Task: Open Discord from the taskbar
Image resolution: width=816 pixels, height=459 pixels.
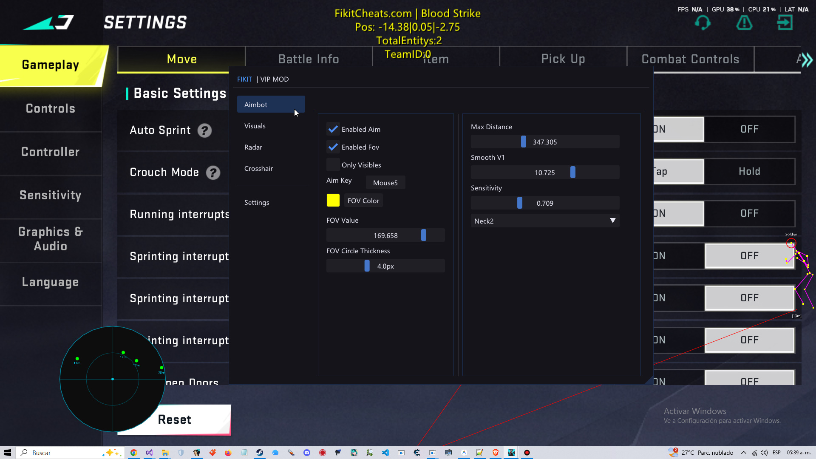Action: coord(307,453)
